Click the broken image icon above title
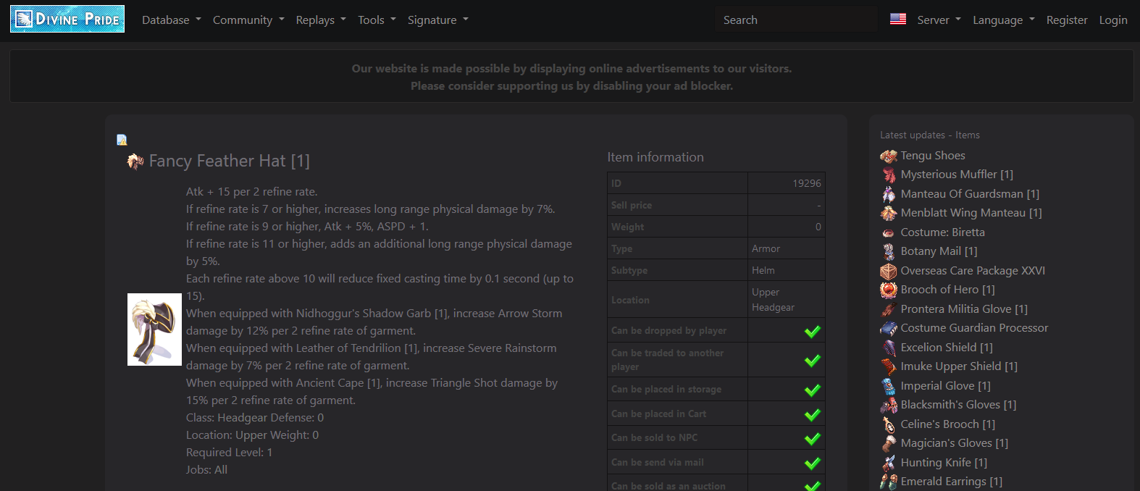 click(122, 140)
